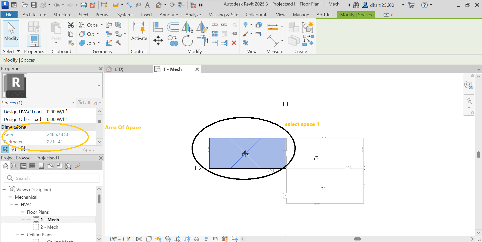Select the Rotate tool
Viewport: 482px width, 242px height.
click(188, 41)
